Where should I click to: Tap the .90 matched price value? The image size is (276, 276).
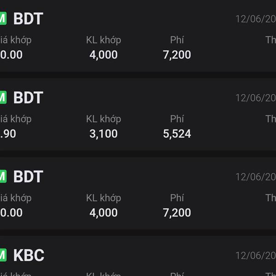(x=8, y=134)
